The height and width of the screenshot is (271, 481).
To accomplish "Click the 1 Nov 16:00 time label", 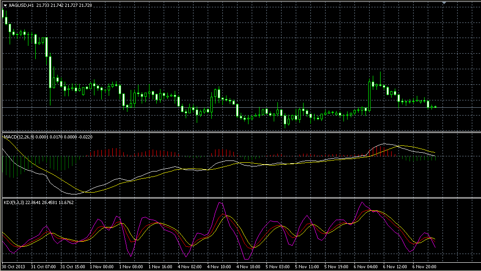I will pos(161,267).
